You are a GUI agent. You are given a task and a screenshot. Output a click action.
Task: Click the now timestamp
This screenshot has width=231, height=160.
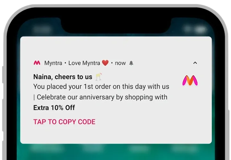[120, 63]
